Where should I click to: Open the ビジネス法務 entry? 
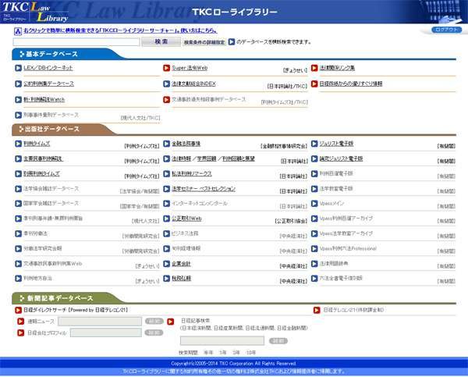(185, 233)
